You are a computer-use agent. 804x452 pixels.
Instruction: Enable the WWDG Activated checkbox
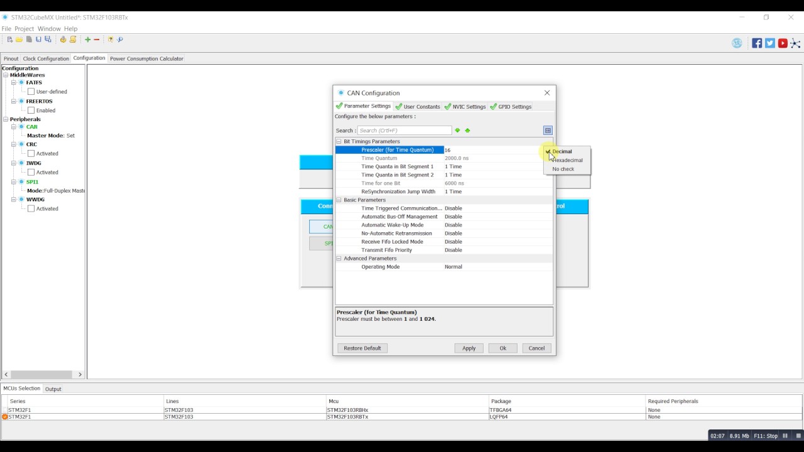31,208
